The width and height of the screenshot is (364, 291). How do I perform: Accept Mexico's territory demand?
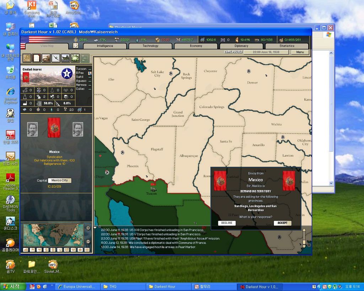tap(283, 223)
